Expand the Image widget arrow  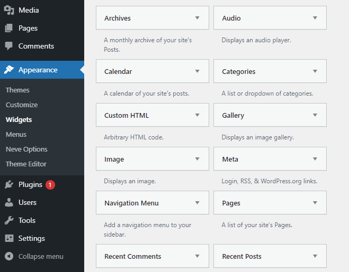pyautogui.click(x=197, y=159)
